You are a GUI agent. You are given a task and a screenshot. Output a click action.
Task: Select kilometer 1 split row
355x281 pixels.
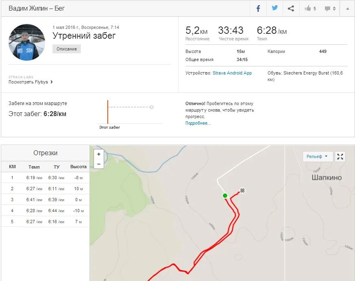tap(45, 178)
